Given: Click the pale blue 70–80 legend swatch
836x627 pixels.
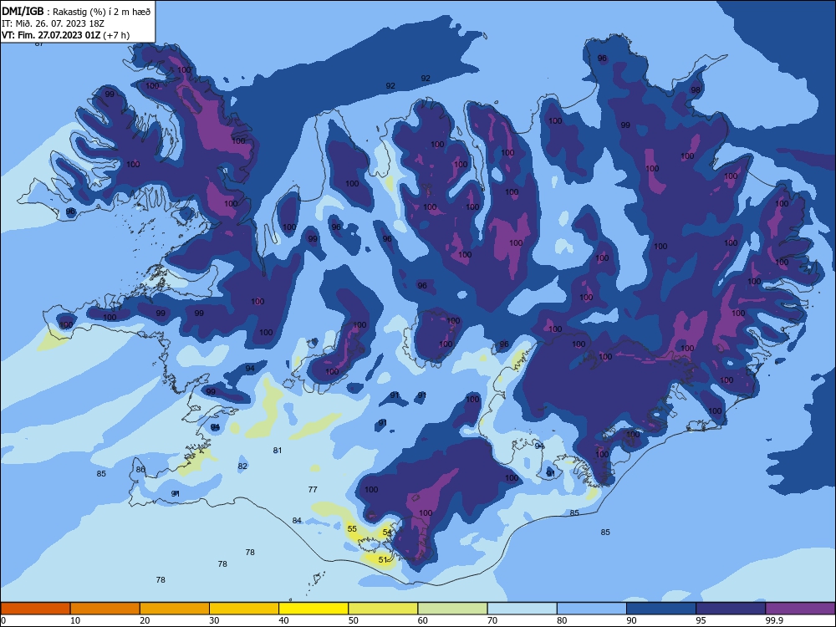Looking at the screenshot, I should [x=522, y=609].
